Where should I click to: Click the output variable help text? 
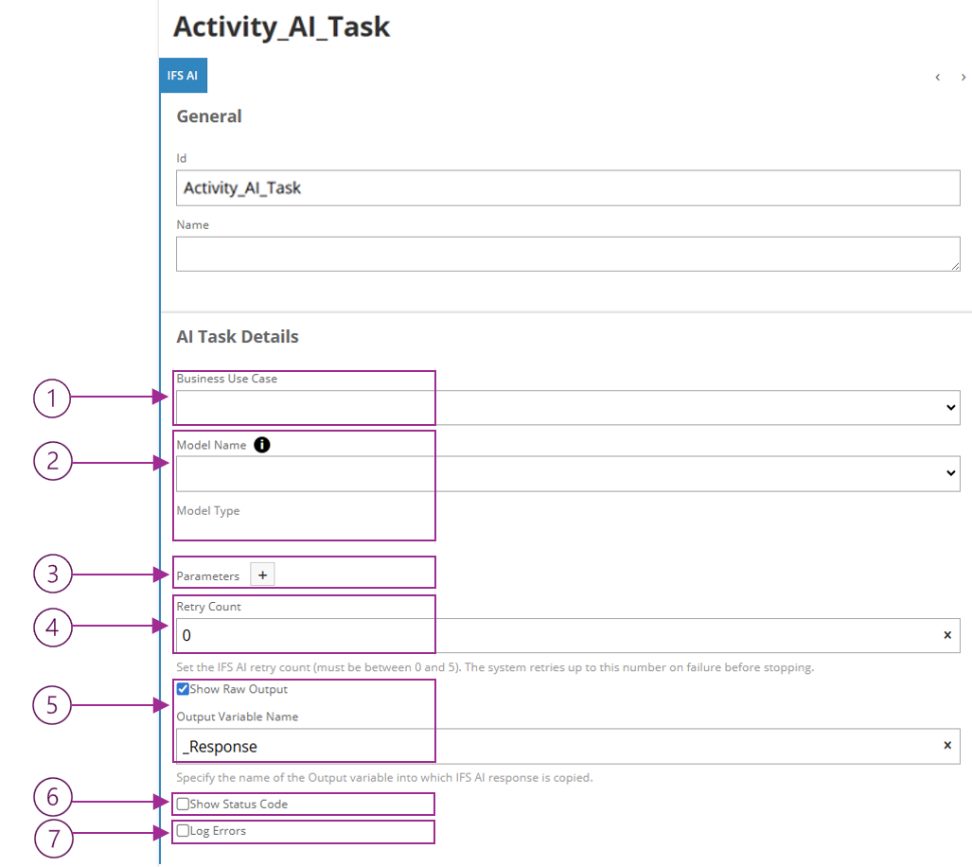[384, 778]
